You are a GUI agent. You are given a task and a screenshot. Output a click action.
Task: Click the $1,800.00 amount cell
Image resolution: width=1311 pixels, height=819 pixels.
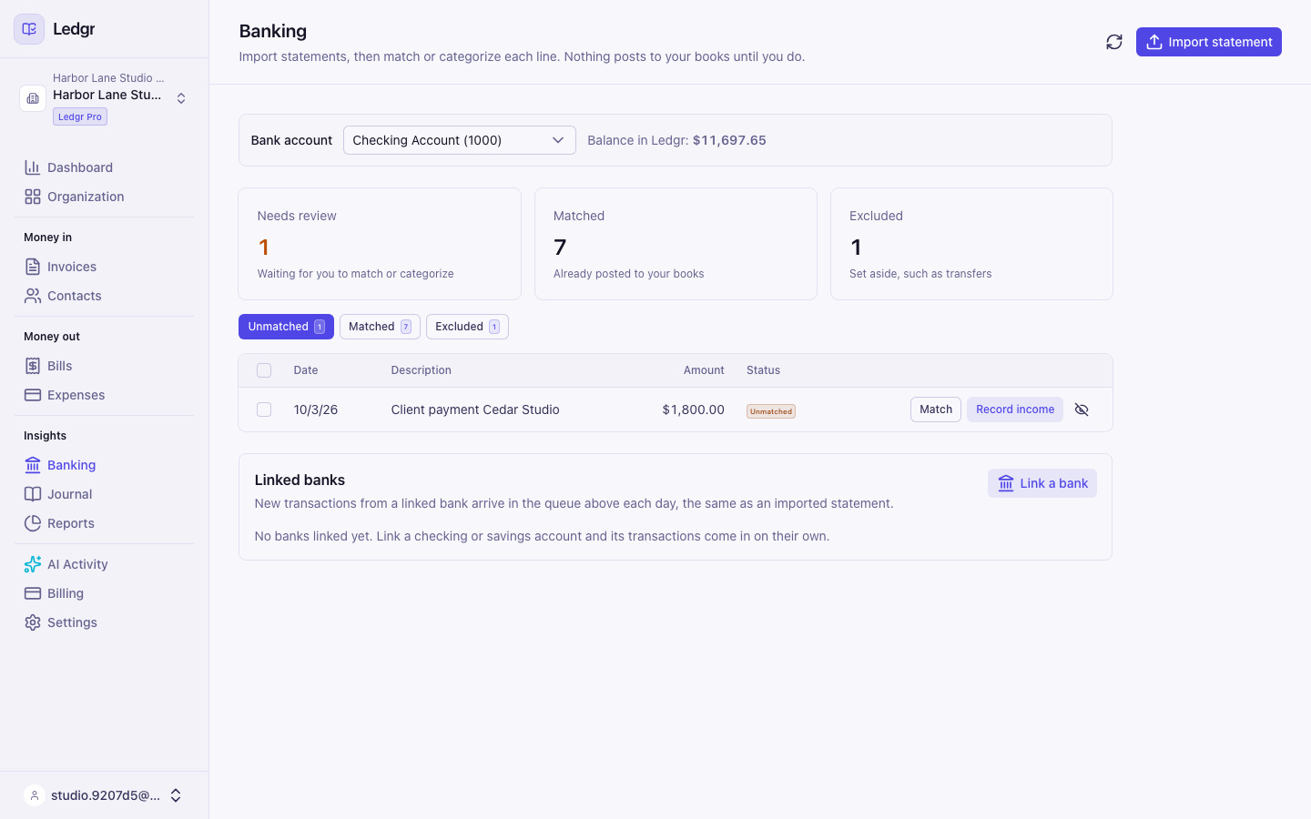click(x=693, y=409)
